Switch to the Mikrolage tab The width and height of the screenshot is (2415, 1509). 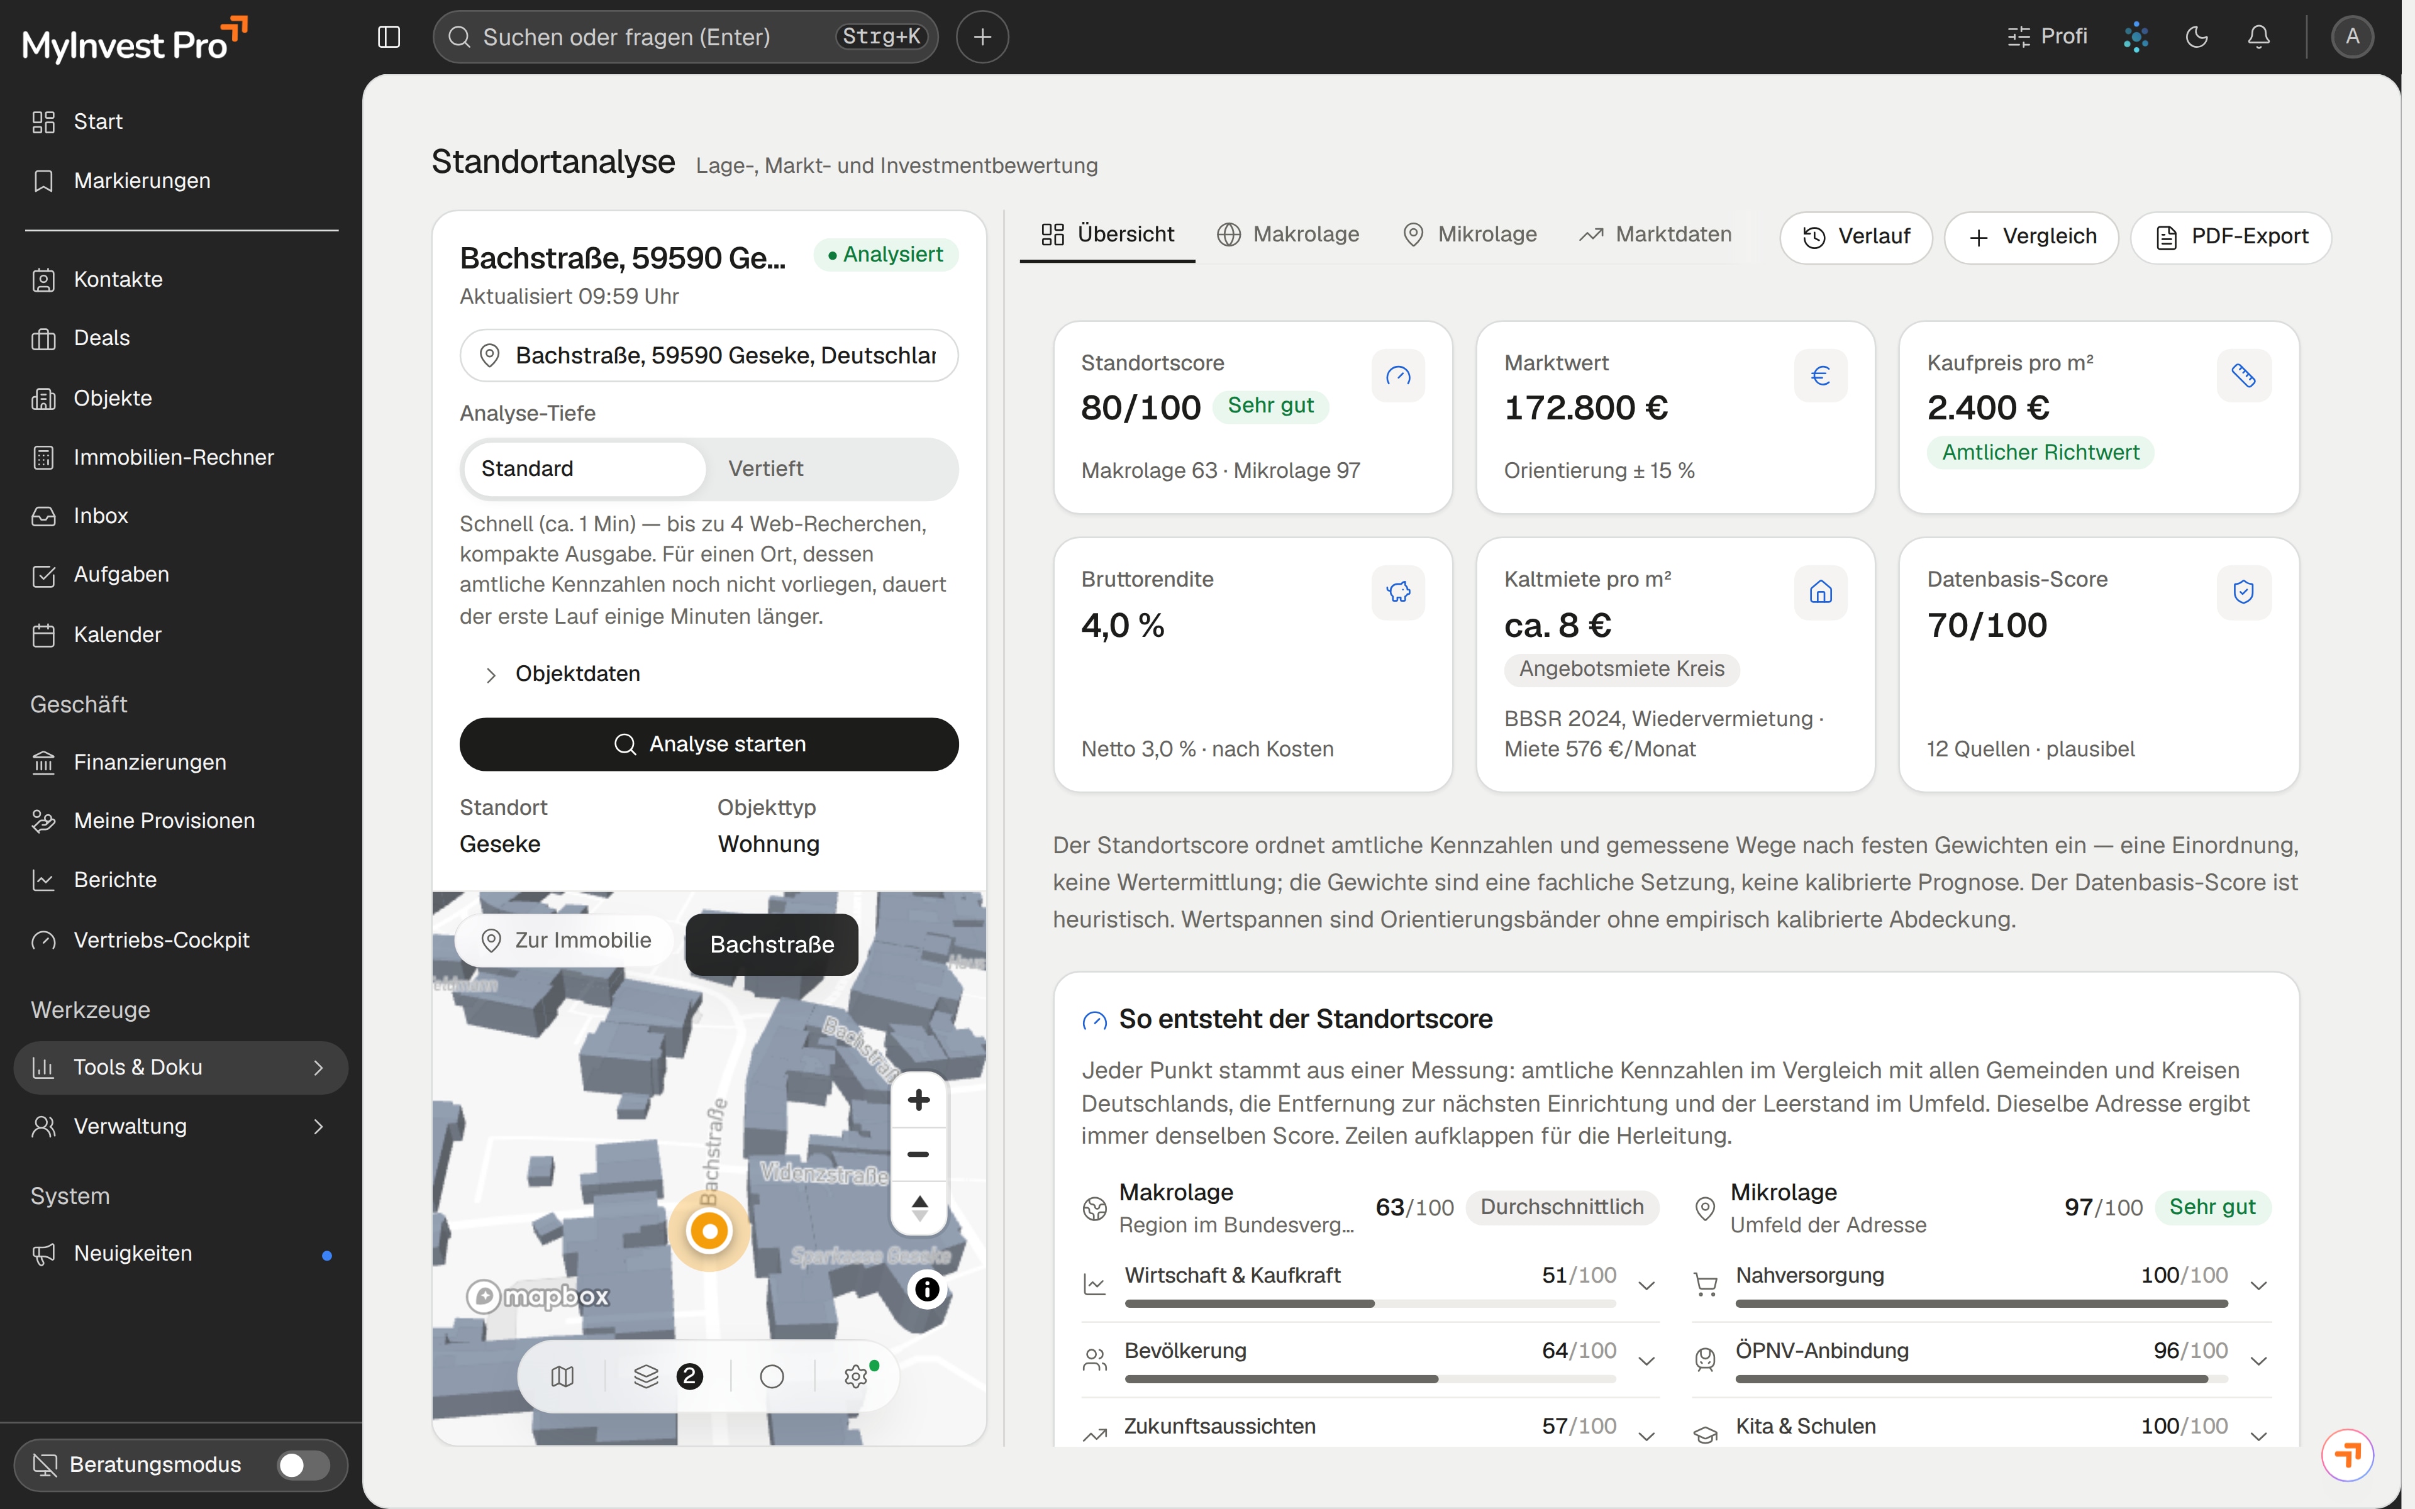click(1469, 235)
